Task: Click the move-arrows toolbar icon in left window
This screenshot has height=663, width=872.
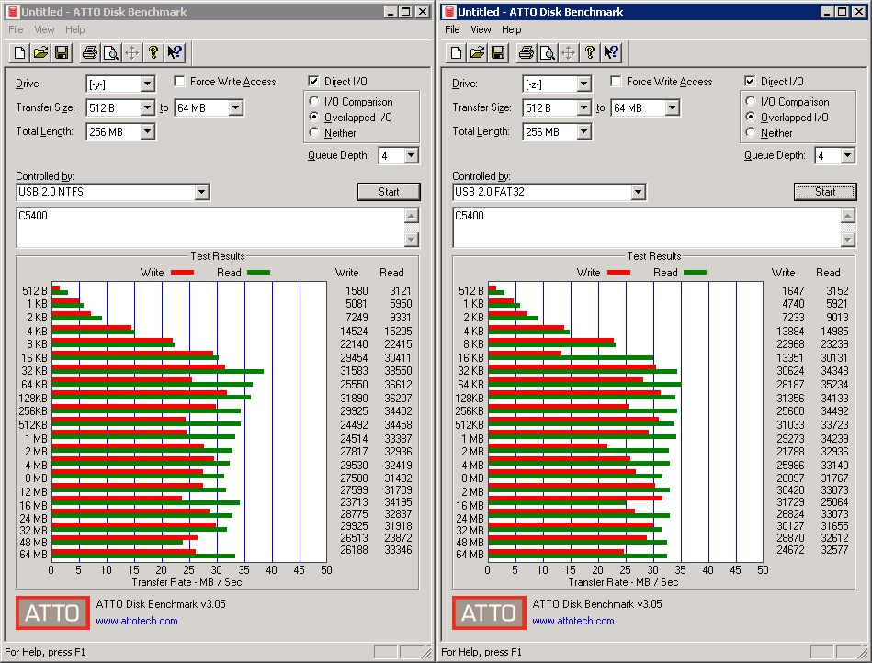Action: (132, 52)
